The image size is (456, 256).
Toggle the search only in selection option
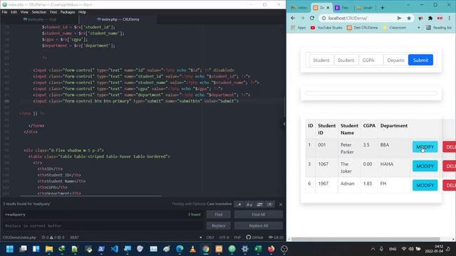pyautogui.click(x=259, y=204)
